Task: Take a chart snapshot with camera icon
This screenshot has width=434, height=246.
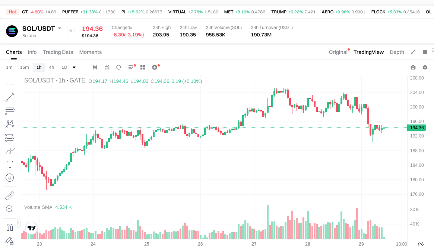Action: (x=413, y=67)
